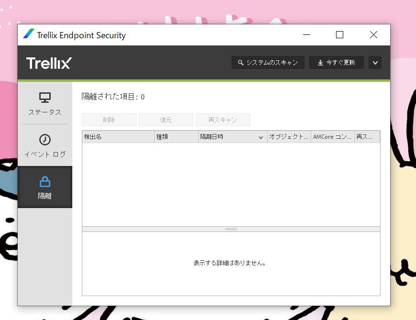416x320 pixels.
Task: Click the magnifier icon on scan button
Action: (240, 63)
